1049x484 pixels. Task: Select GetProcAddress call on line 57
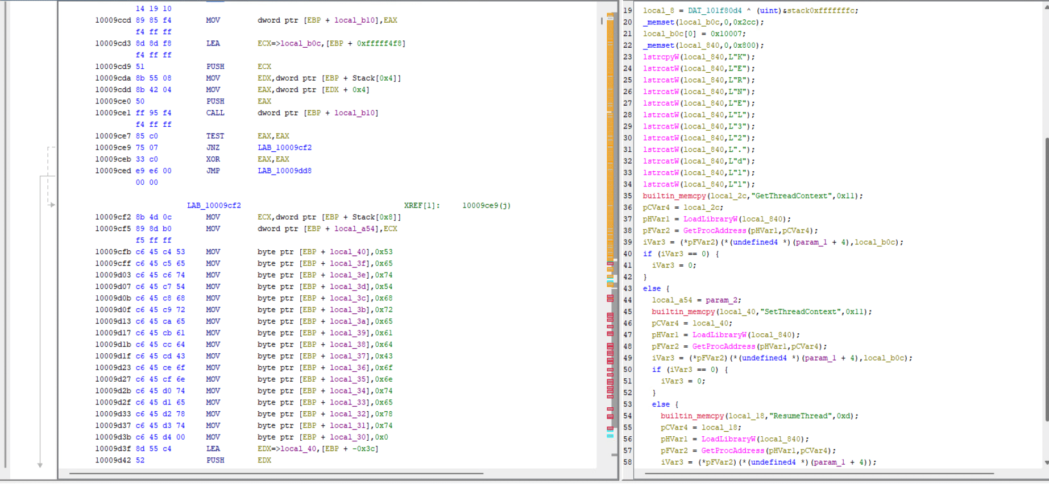(732, 450)
